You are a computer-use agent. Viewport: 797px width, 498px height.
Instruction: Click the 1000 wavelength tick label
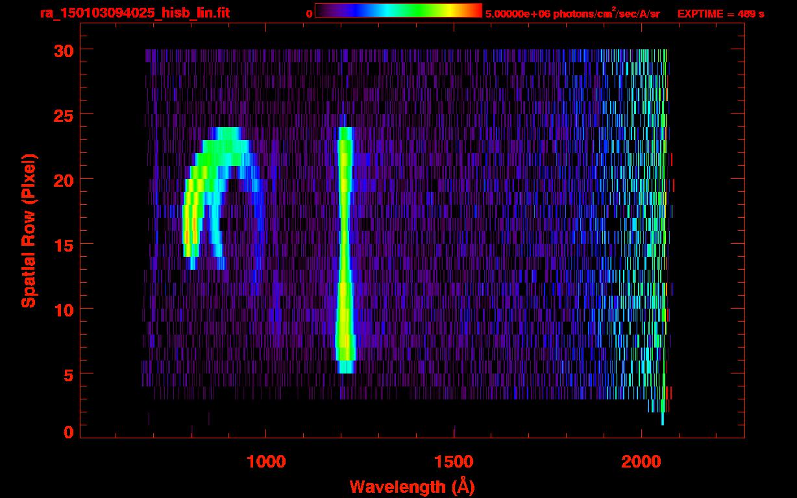tap(266, 462)
